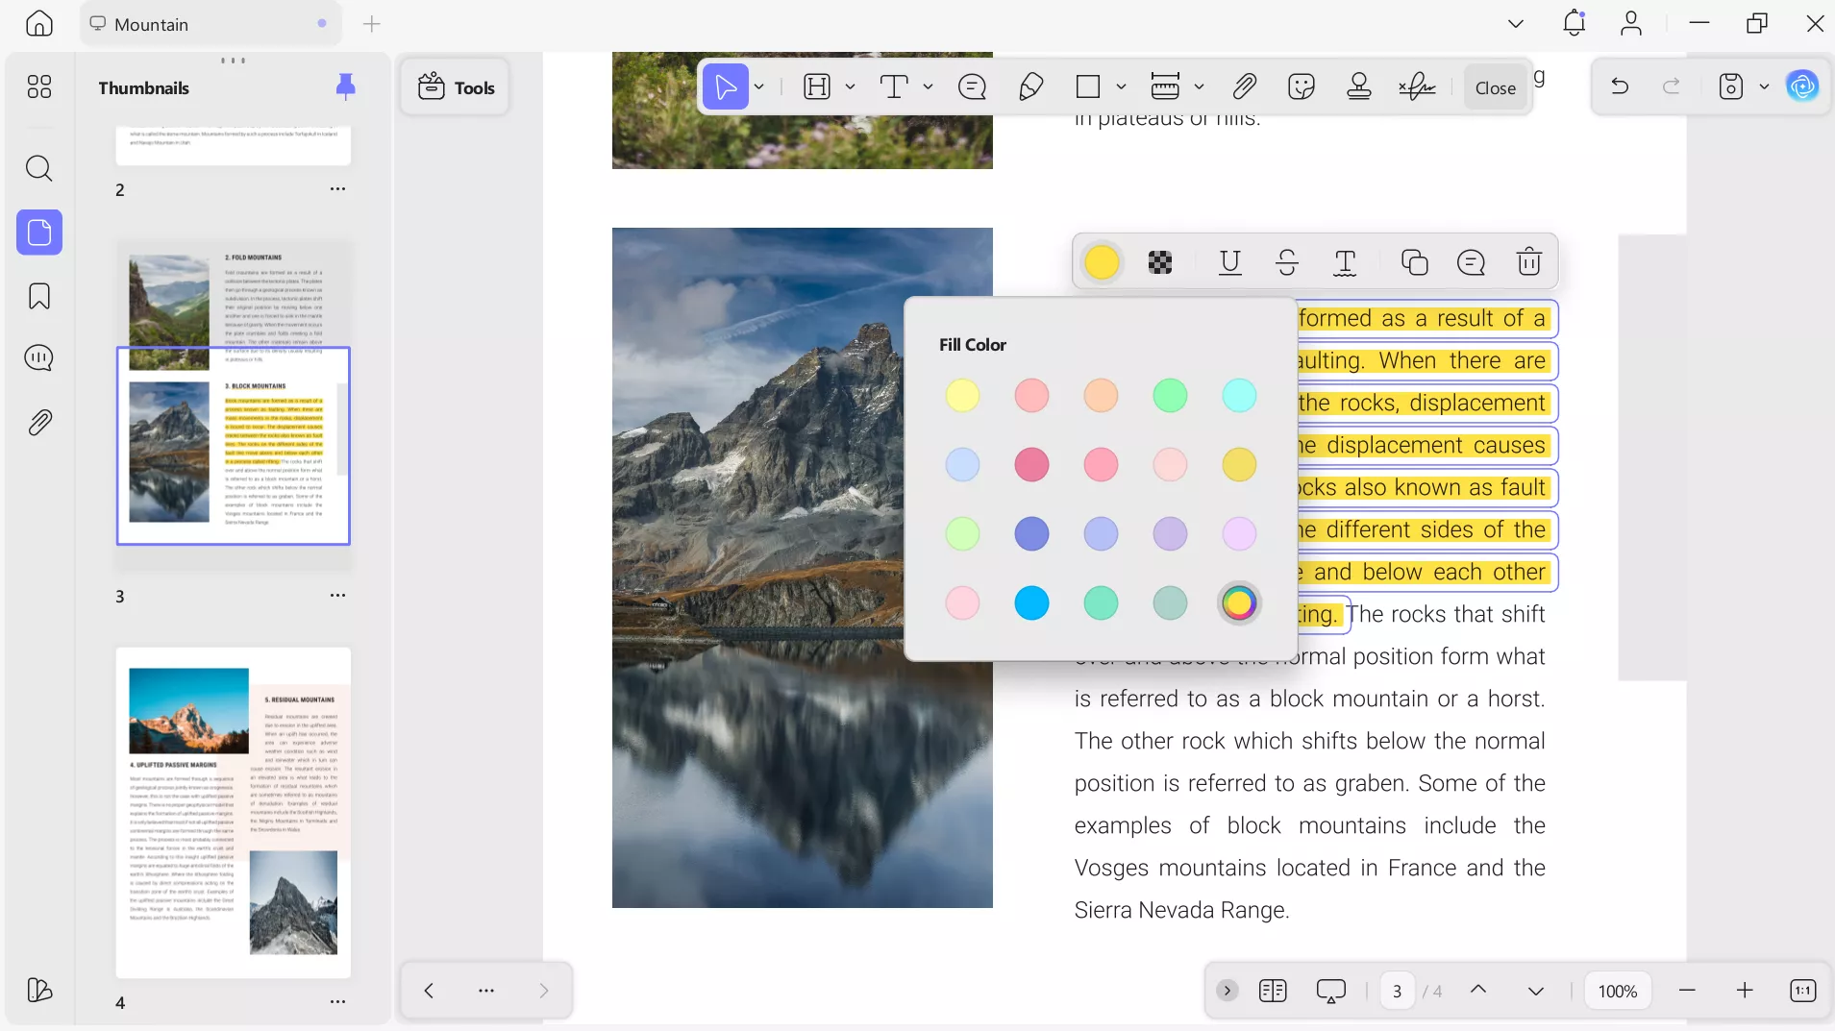Select the Stamp tool
This screenshot has width=1835, height=1031.
pyautogui.click(x=1359, y=86)
